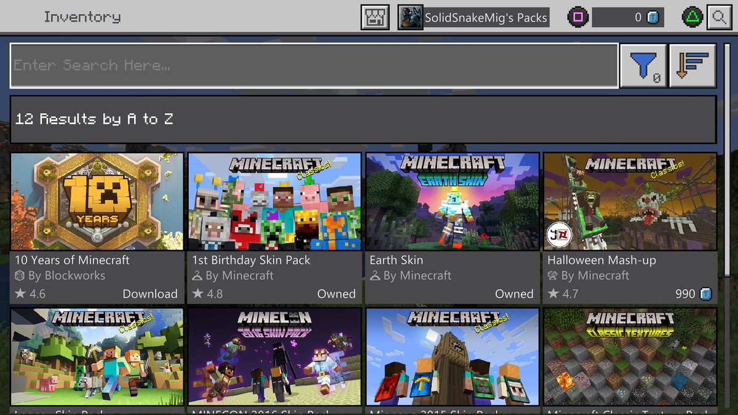
Task: Select the 10 Years of Minecraft title
Action: 72,260
